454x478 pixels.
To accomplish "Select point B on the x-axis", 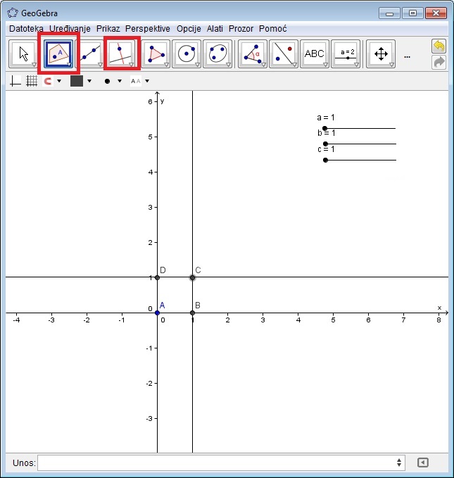I will (192, 313).
